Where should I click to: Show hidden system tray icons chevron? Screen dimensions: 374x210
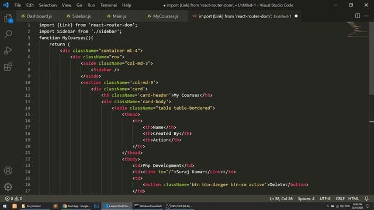tap(327, 206)
